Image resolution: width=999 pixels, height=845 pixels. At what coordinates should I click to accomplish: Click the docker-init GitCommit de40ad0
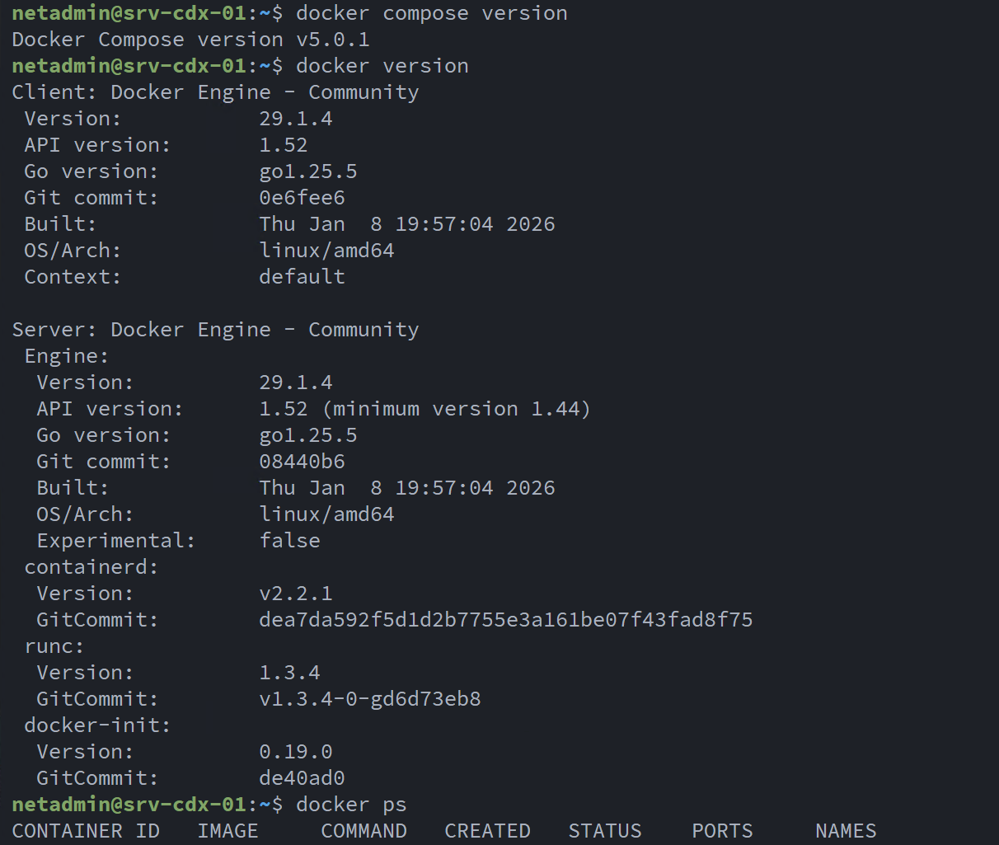click(302, 778)
